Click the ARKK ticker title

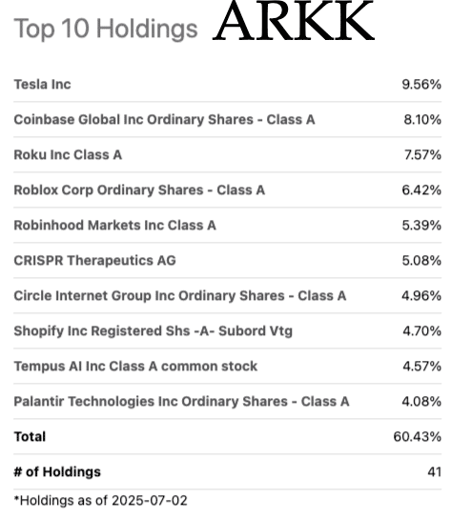point(294,21)
